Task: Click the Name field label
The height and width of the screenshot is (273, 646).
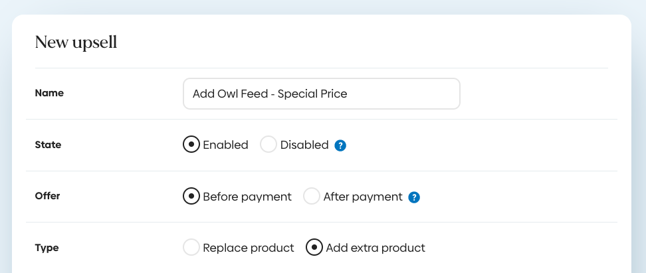Action: (x=49, y=94)
